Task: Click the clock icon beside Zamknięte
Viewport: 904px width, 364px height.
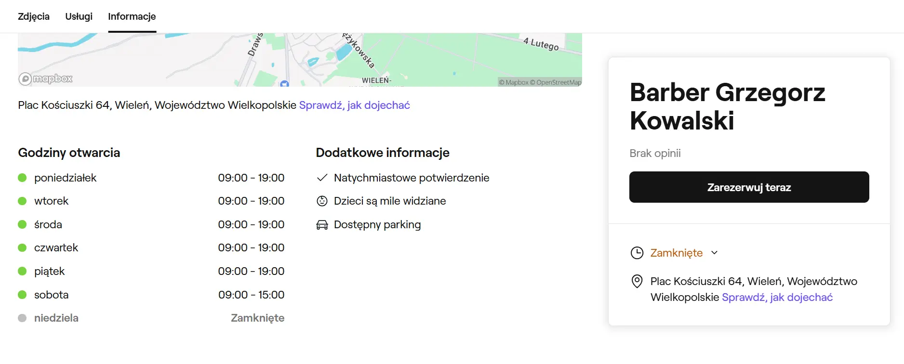Action: pyautogui.click(x=637, y=253)
